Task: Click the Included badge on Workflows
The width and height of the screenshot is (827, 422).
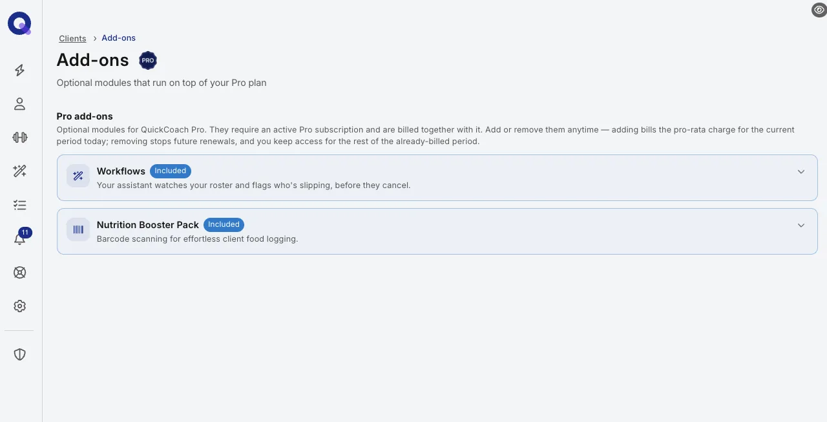Action: tap(171, 171)
